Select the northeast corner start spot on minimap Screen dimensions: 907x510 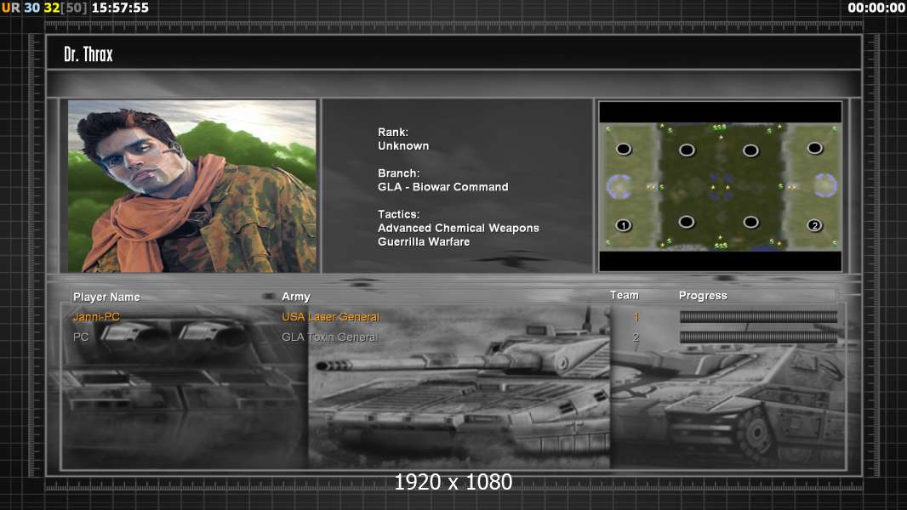click(x=814, y=149)
